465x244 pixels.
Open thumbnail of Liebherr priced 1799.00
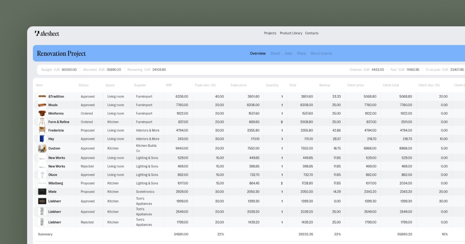[x=42, y=222]
